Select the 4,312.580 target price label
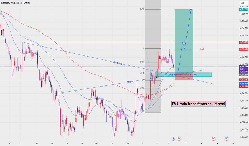Image resolution: width=249 pixels, height=146 pixels. coord(244,9)
